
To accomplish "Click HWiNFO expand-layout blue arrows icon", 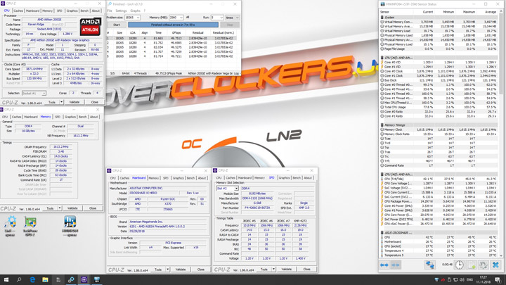I will click(x=384, y=265).
